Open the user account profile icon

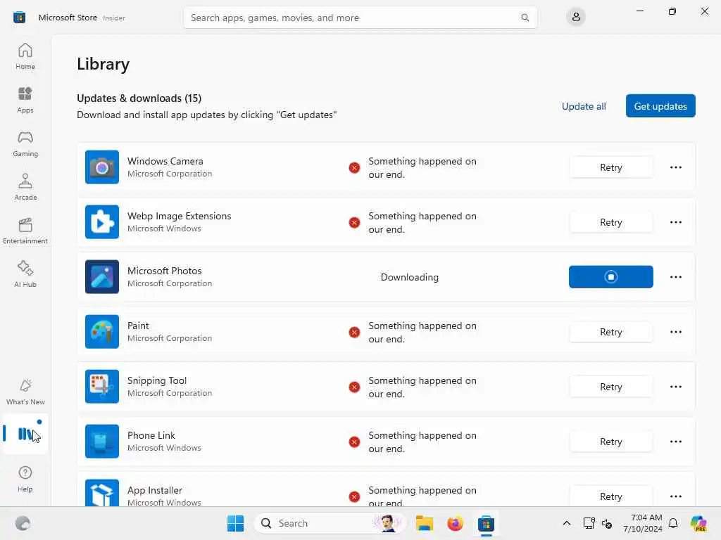[576, 18]
